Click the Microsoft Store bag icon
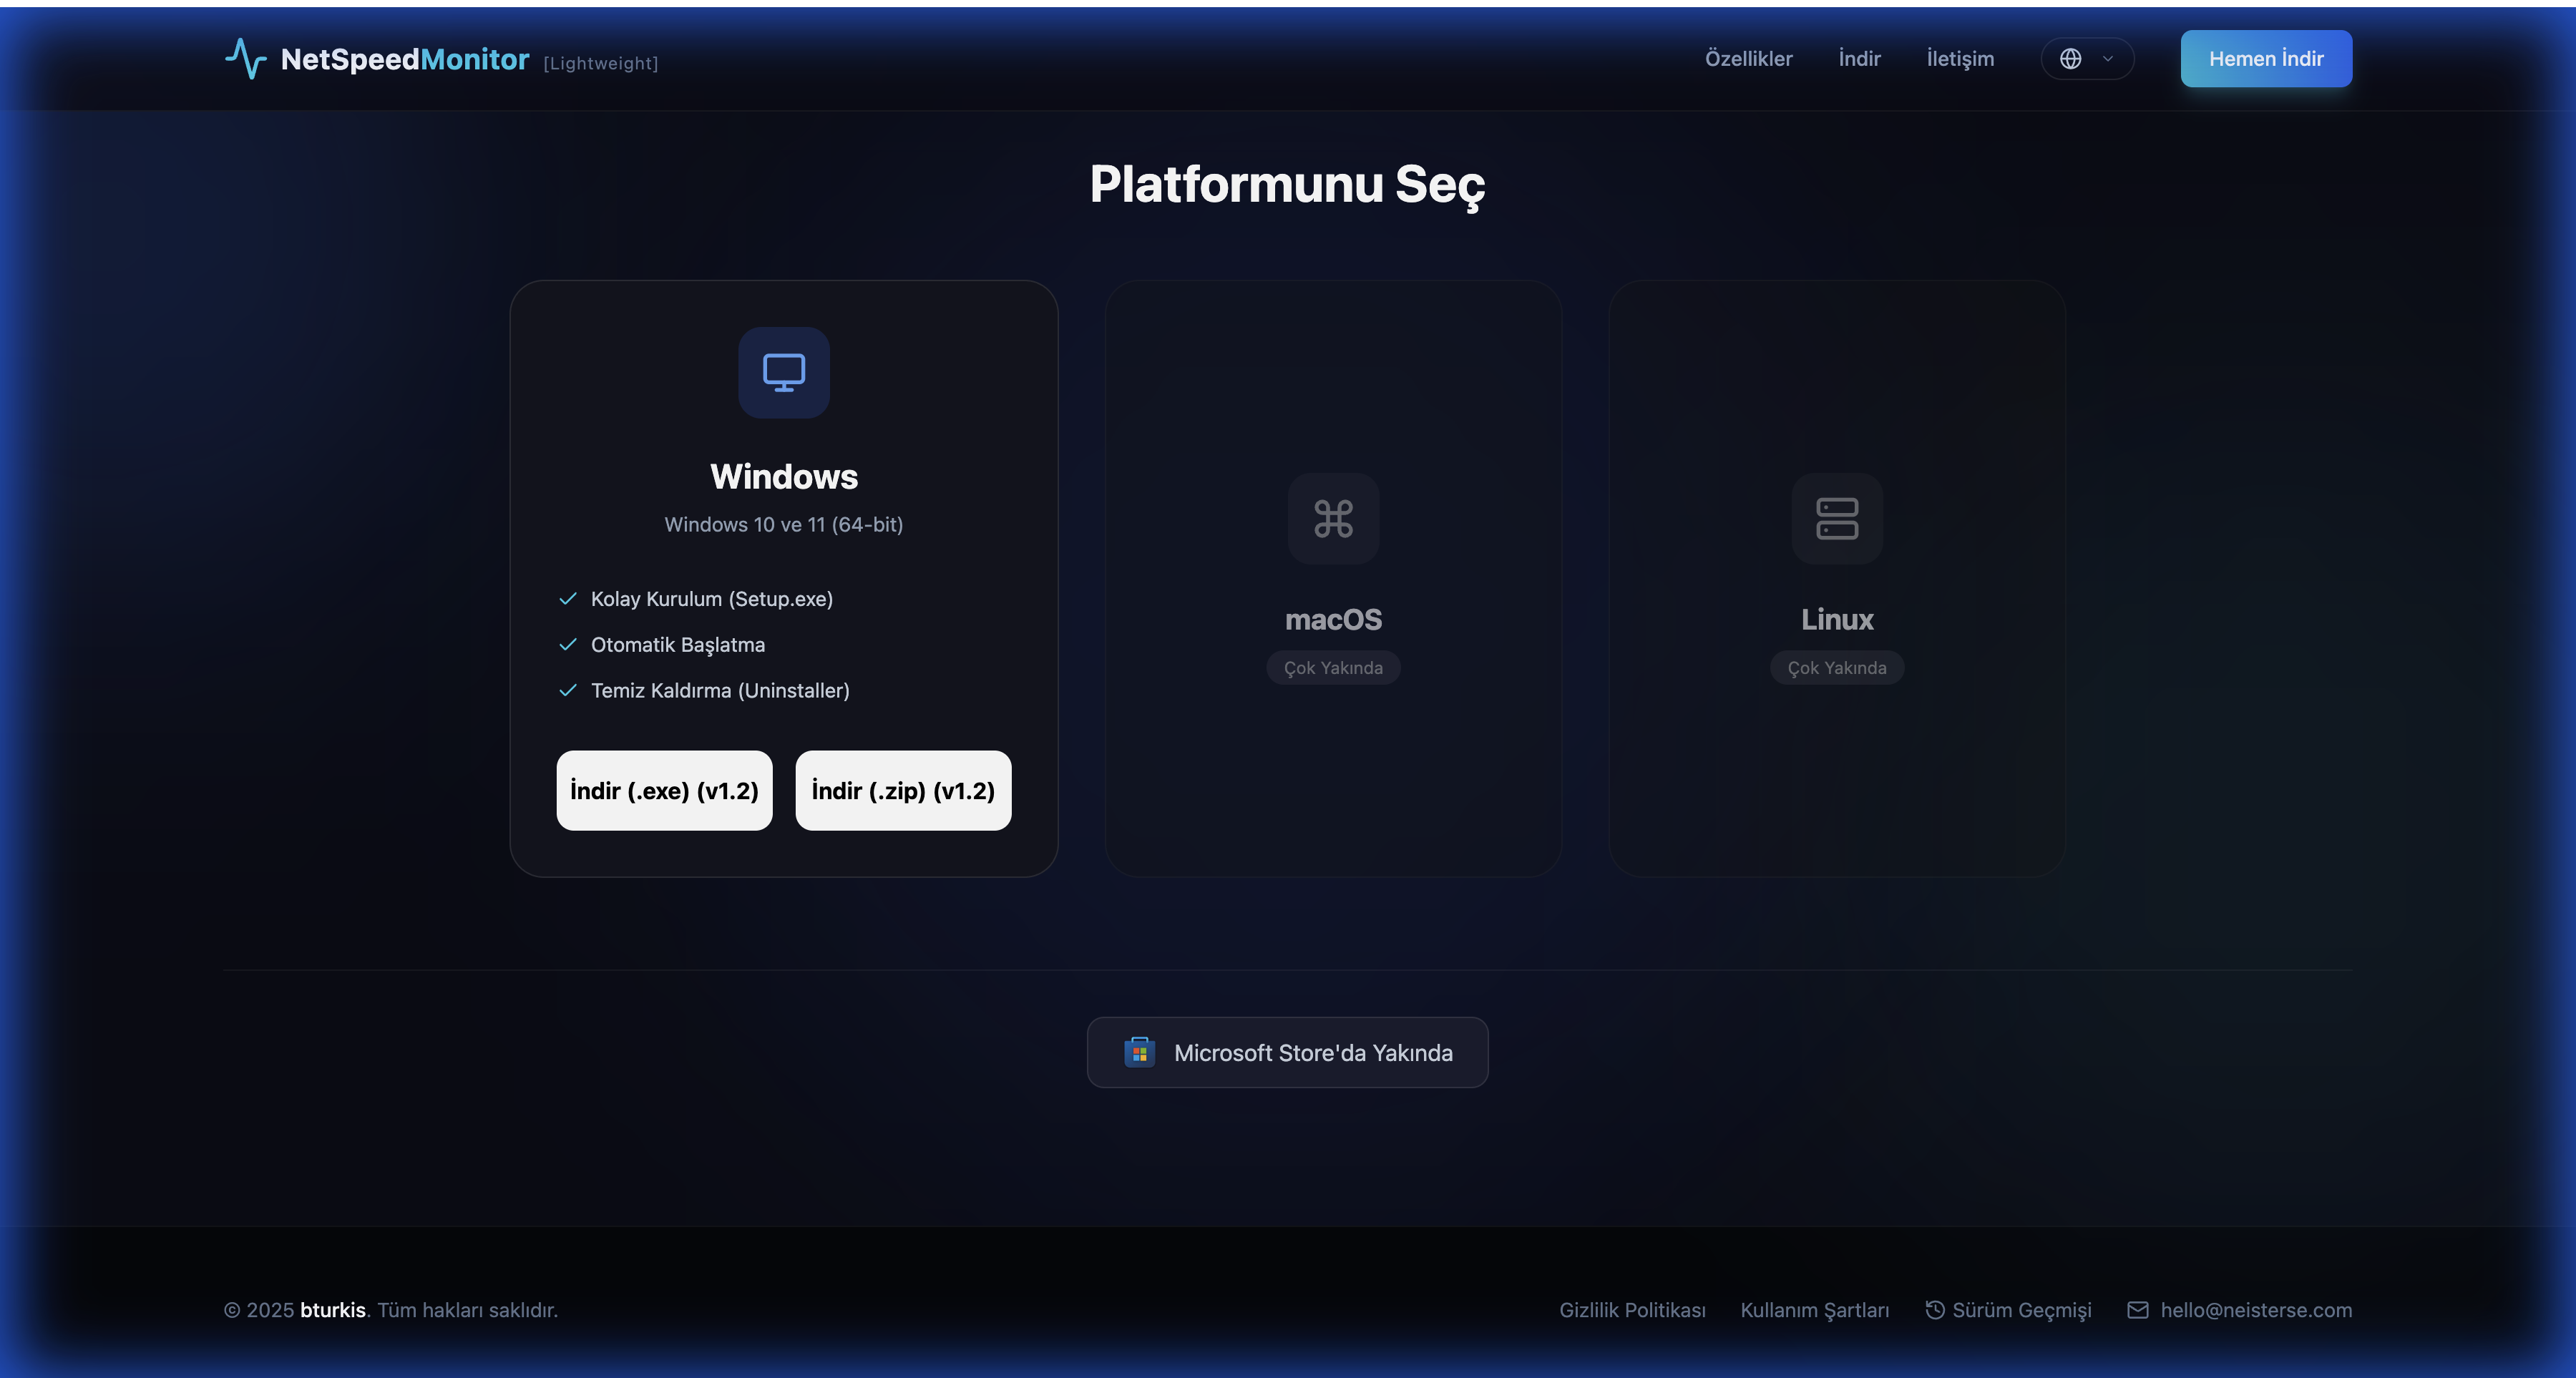 point(1139,1052)
